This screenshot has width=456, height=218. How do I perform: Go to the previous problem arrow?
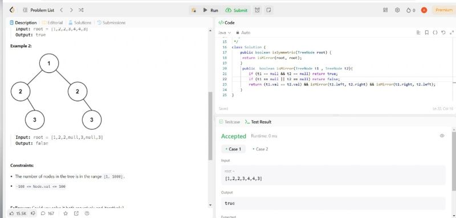pos(62,10)
